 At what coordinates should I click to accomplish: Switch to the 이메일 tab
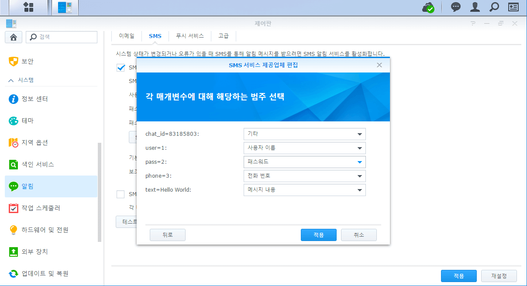click(127, 36)
